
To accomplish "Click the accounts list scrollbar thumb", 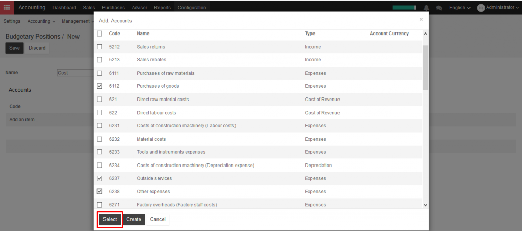I will tap(425, 68).
